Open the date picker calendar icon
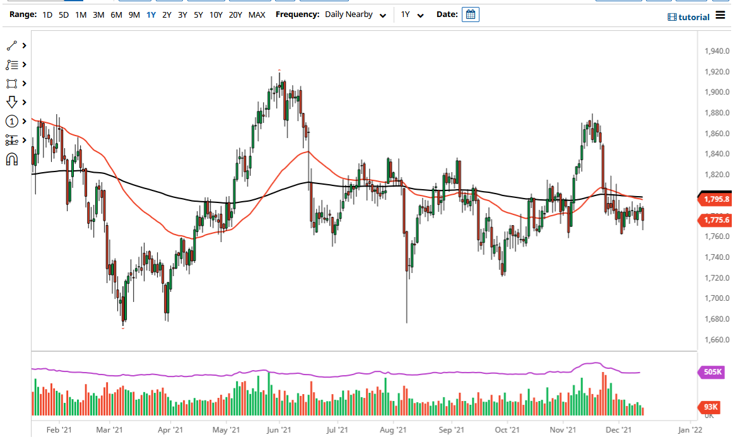Image resolution: width=740 pixels, height=442 pixels. 471,15
